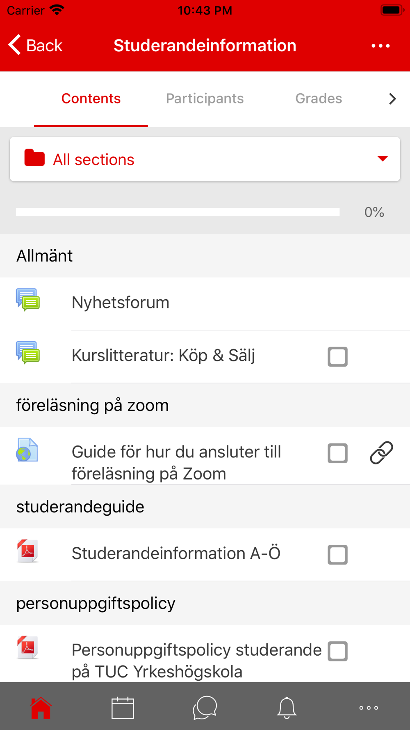Screen dimensions: 410x730
Task: Open the more menu in bottom bar
Action: pos(369,707)
